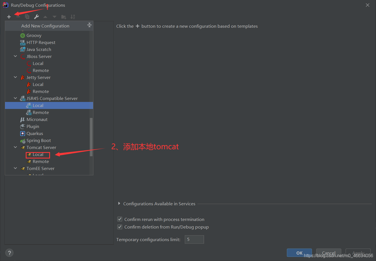Collapse the JSR45 Compatible Server node
The width and height of the screenshot is (376, 261).
click(15, 98)
